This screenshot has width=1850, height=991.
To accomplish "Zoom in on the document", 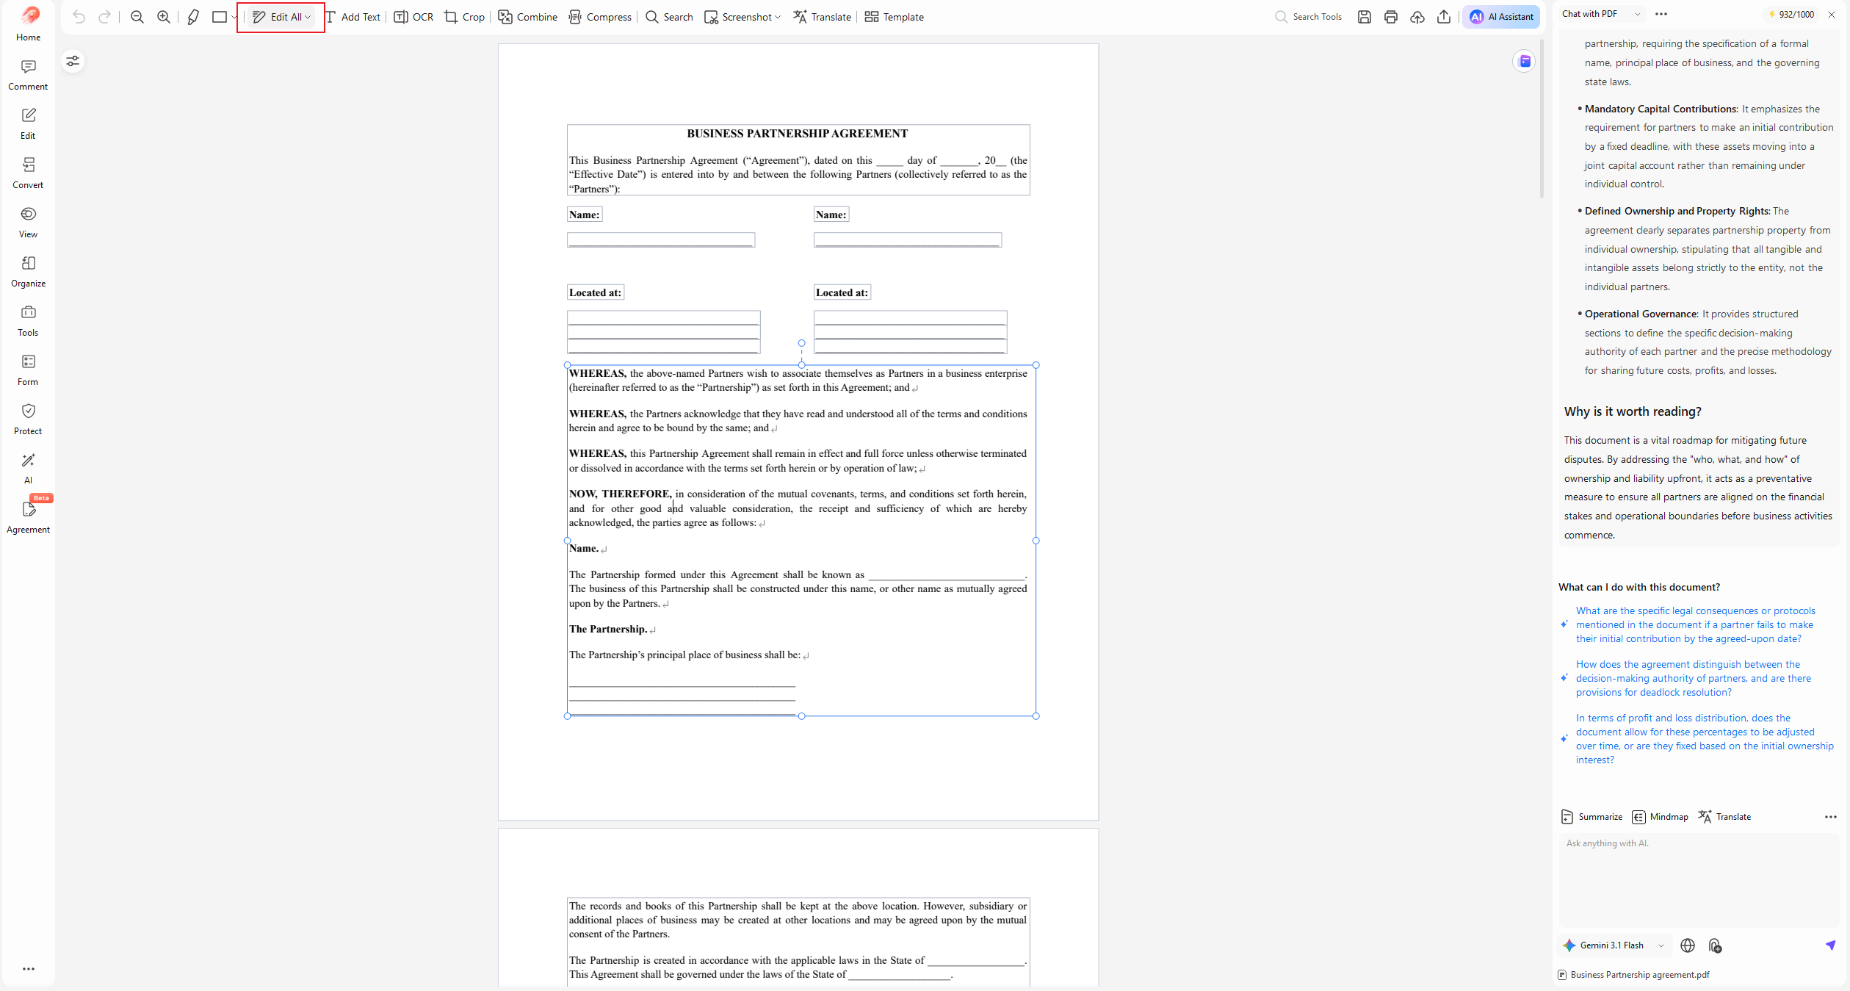I will 164,17.
